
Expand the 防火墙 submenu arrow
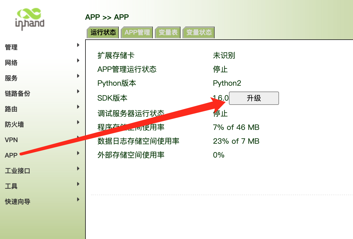coord(78,122)
